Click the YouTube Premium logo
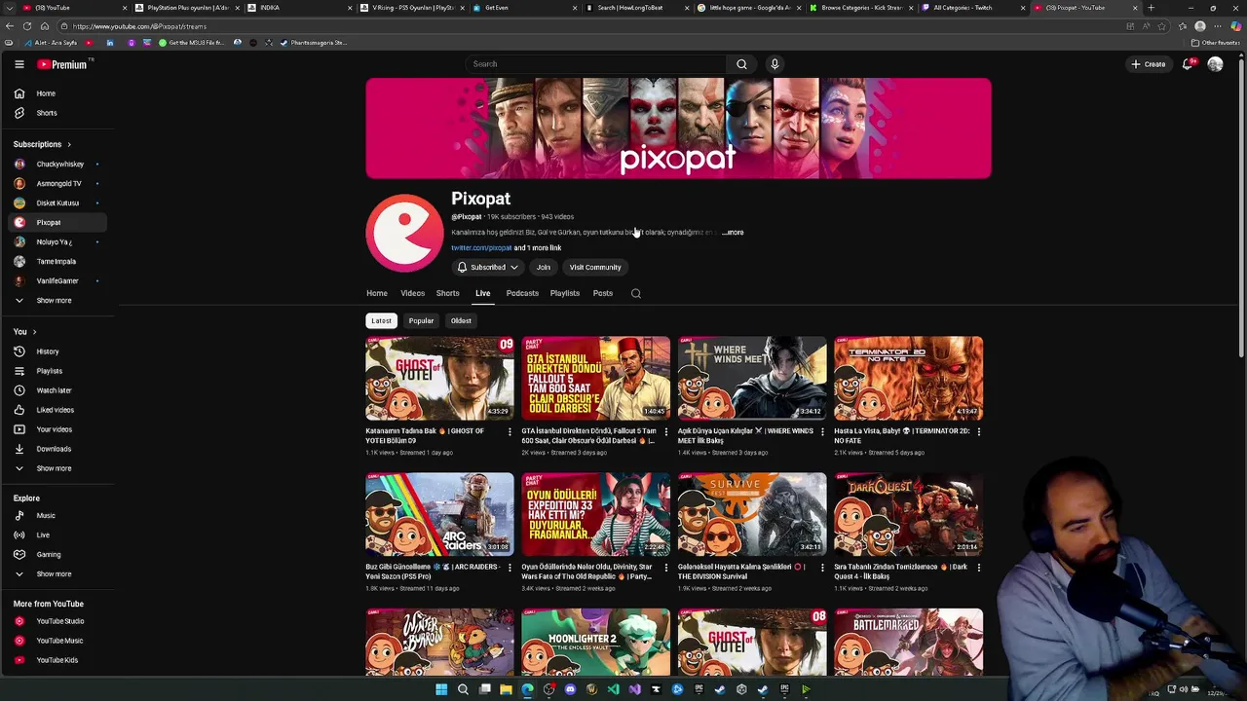Viewport: 1247px width, 701px height. [63, 64]
